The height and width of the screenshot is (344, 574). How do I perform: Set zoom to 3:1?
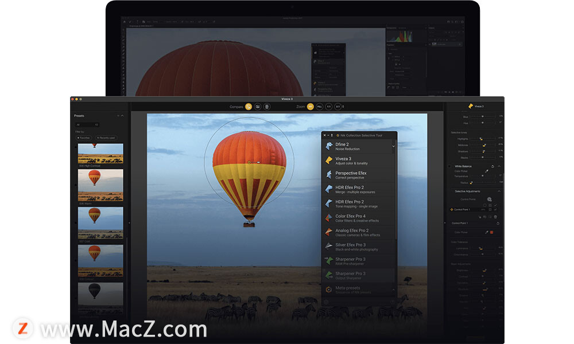pyautogui.click(x=338, y=107)
